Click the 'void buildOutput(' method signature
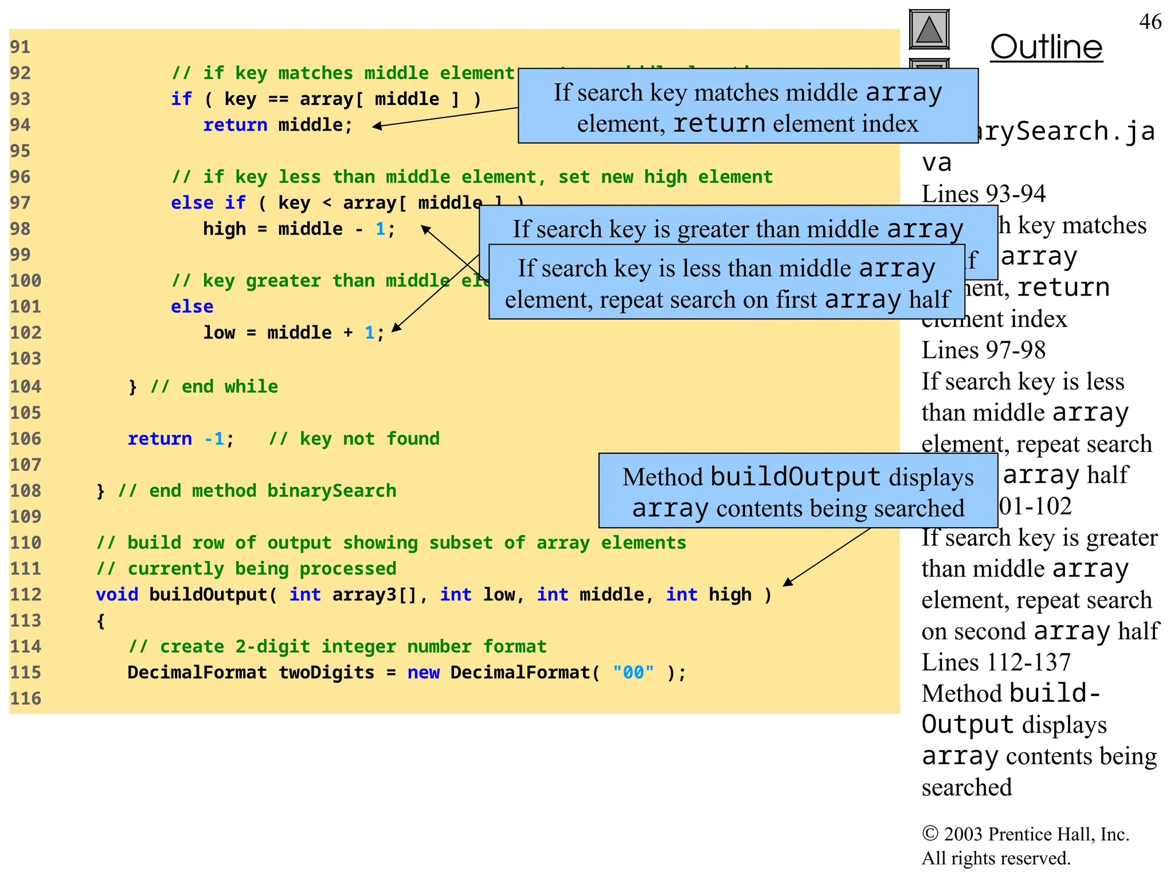1174x880 pixels. click(434, 595)
